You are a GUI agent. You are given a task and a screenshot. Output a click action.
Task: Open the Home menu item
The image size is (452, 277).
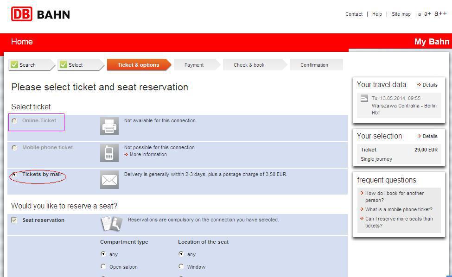22,42
